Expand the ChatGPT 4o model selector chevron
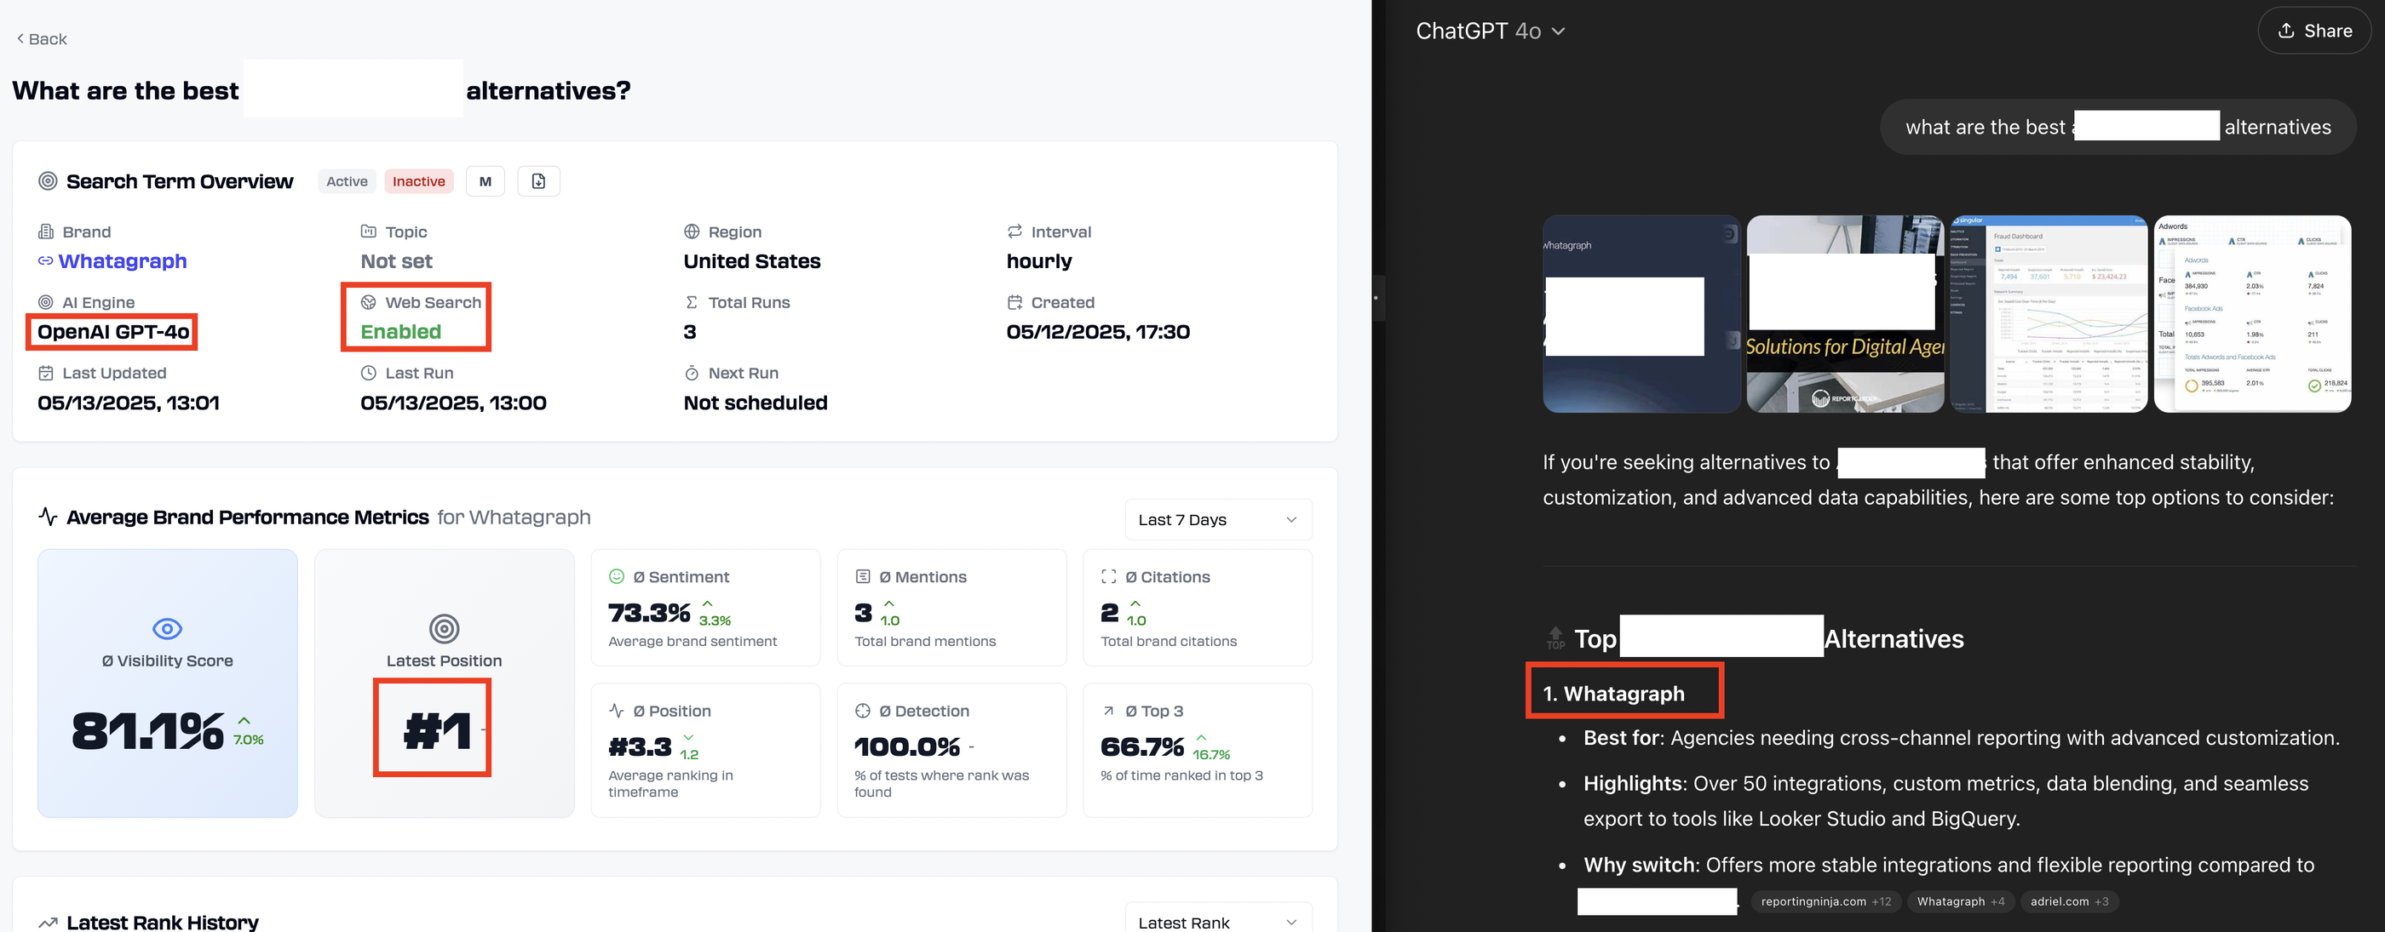Image resolution: width=2385 pixels, height=932 pixels. (x=1557, y=31)
